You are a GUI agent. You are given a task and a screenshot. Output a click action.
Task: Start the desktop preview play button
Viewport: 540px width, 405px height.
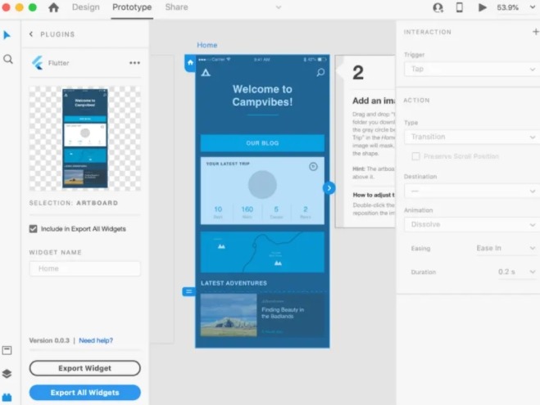pos(483,7)
